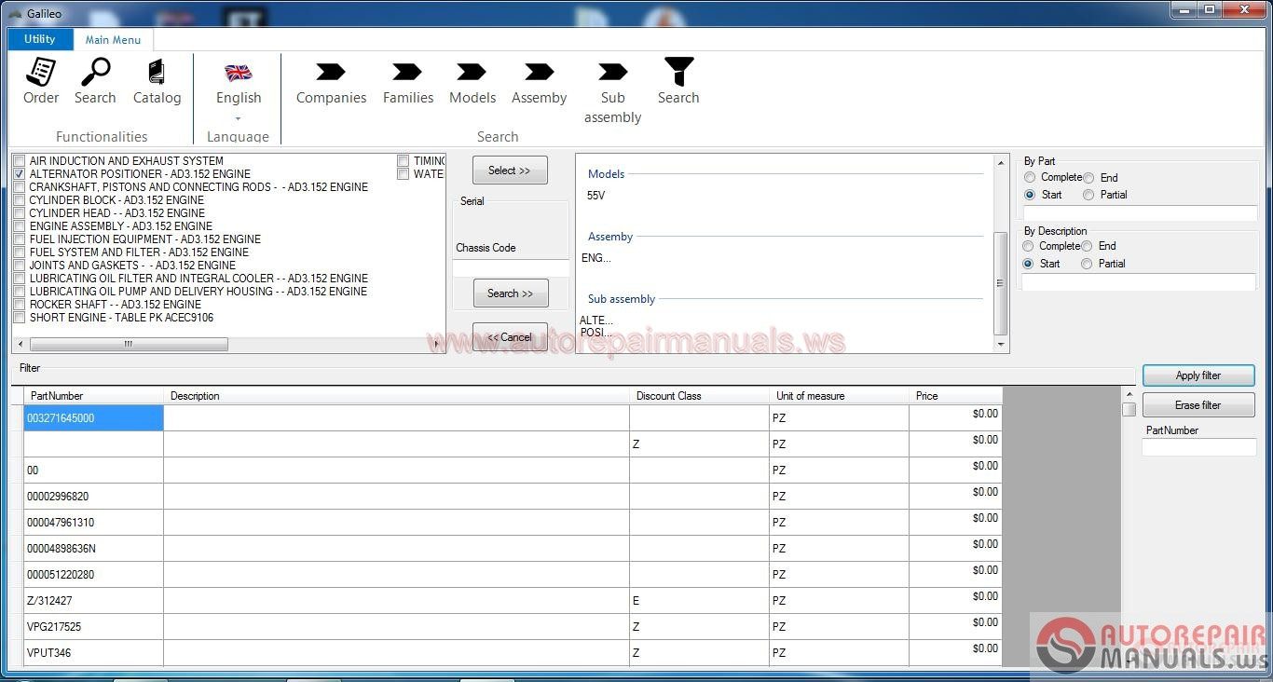
Task: Focus the By Part text field
Action: (x=1140, y=213)
